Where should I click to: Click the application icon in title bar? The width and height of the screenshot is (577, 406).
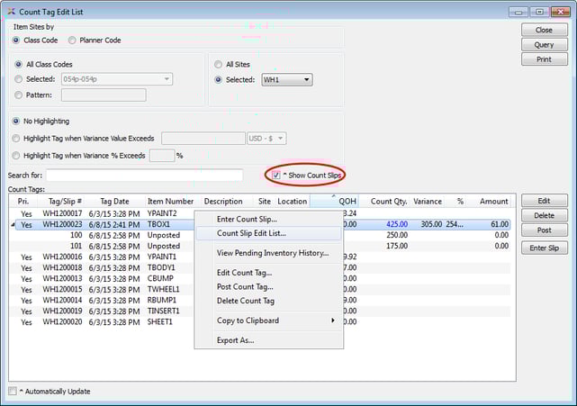11,11
